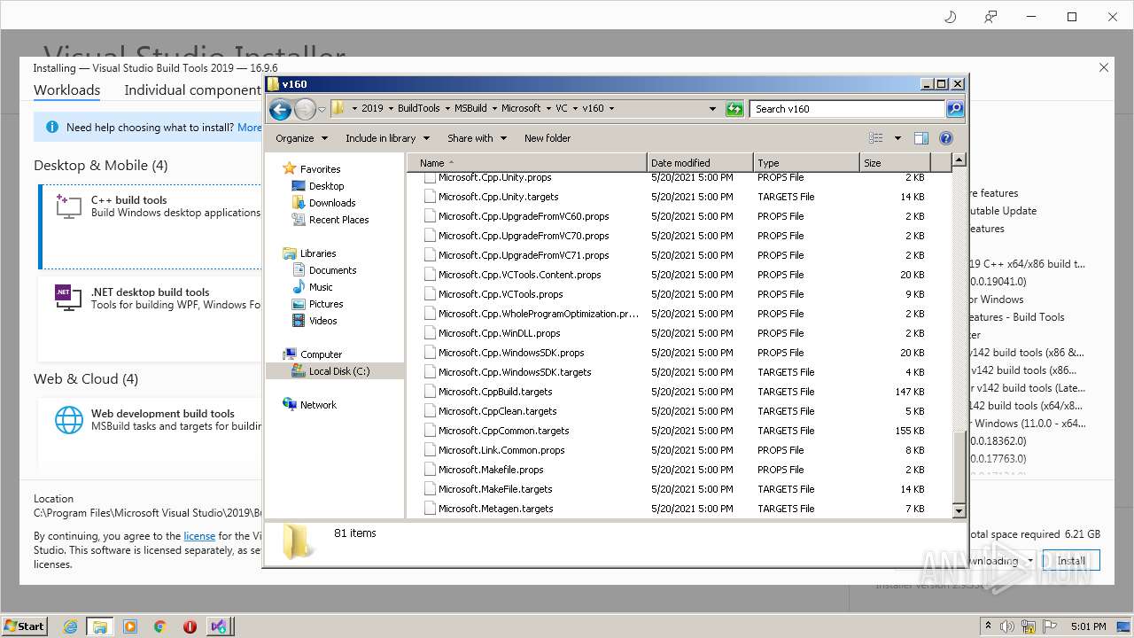1134x638 pixels.
Task: Click the feedback icon in installer title bar
Action: point(990,17)
